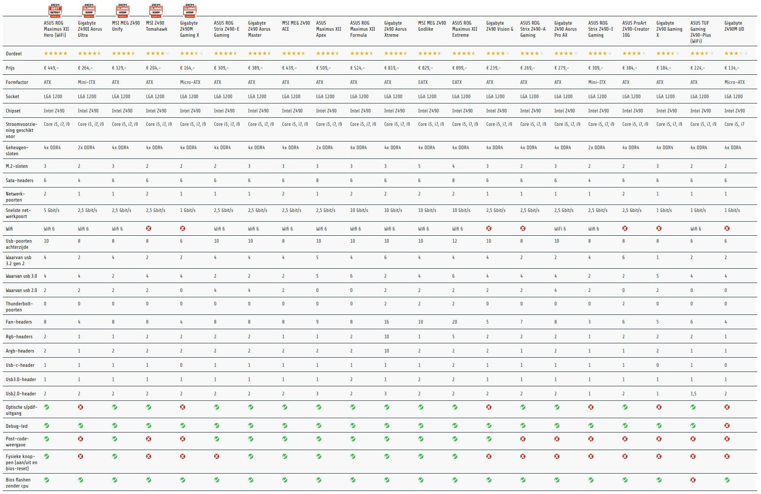This screenshot has height=494, width=761.
Task: Click the Fysieke knoppen red cross for ASUS ROG Strix Z490-E Gaming
Action: click(216, 456)
